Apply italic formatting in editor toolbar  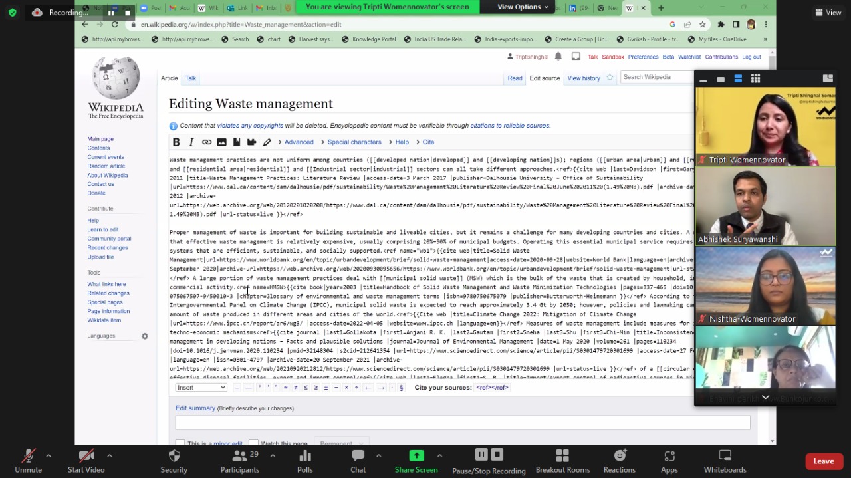point(191,142)
